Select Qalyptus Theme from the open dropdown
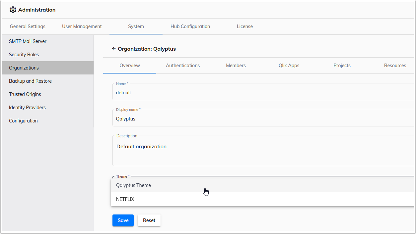Viewport: 416px width, 234px height. click(133, 185)
